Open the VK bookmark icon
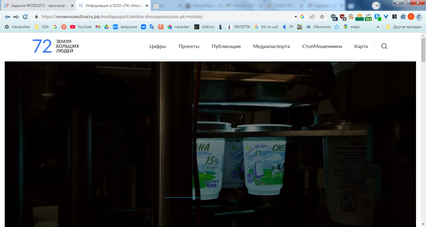 [143, 27]
